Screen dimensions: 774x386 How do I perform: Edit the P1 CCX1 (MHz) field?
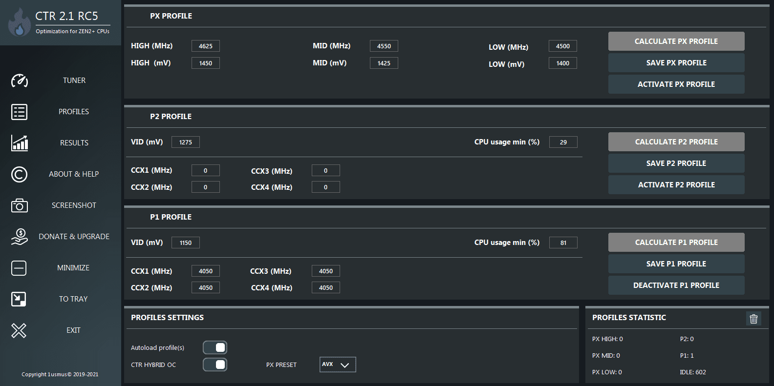206,271
